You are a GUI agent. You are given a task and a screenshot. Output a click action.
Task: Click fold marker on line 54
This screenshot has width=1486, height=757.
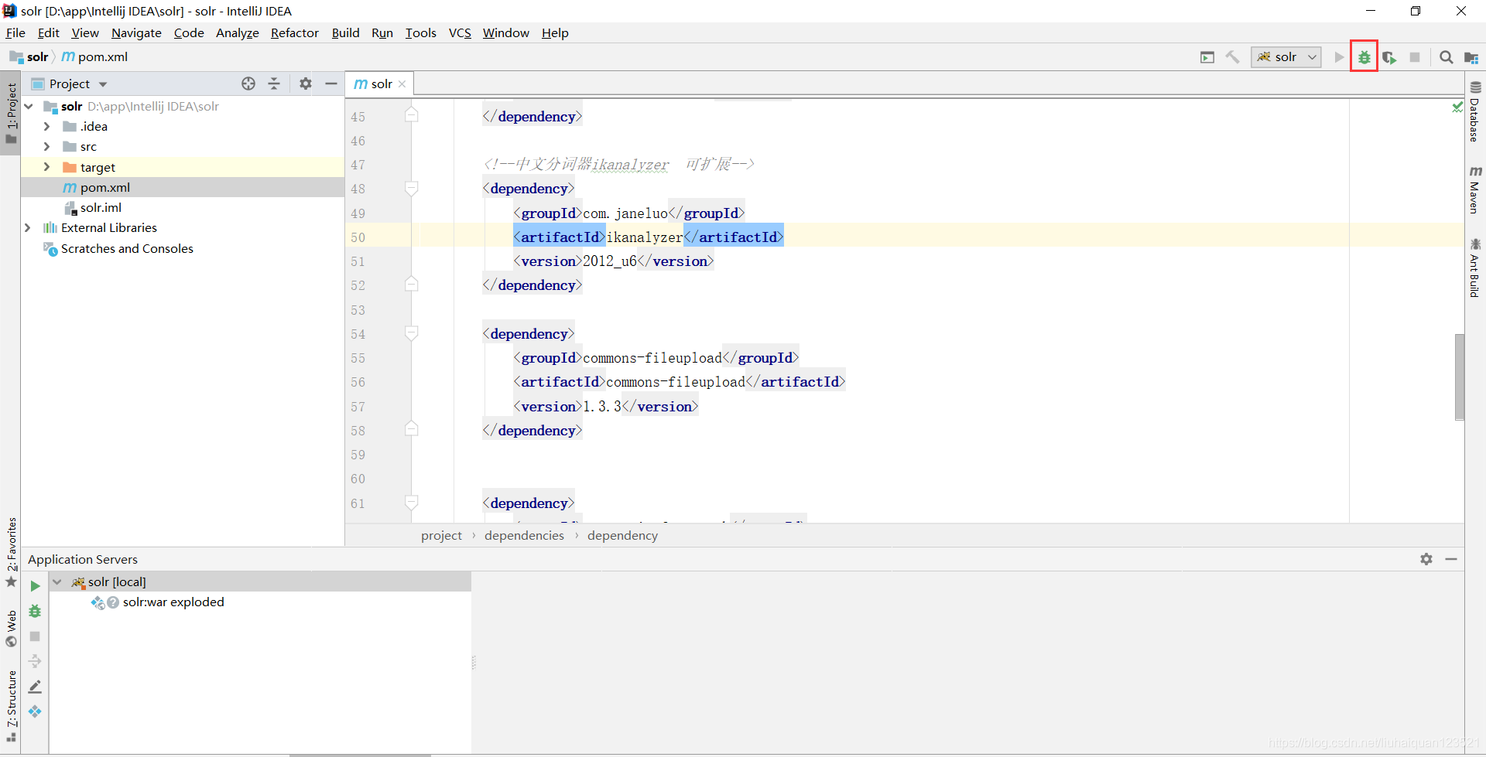pos(412,334)
